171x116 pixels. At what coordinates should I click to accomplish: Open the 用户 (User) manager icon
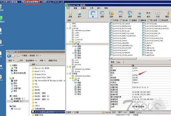[80, 14]
